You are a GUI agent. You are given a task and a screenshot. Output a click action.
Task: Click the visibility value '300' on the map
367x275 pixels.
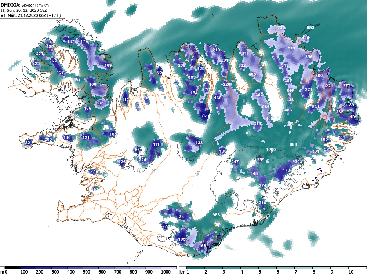319,76
